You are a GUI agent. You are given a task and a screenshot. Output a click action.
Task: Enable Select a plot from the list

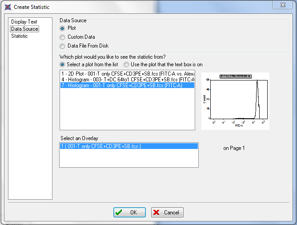click(x=62, y=64)
